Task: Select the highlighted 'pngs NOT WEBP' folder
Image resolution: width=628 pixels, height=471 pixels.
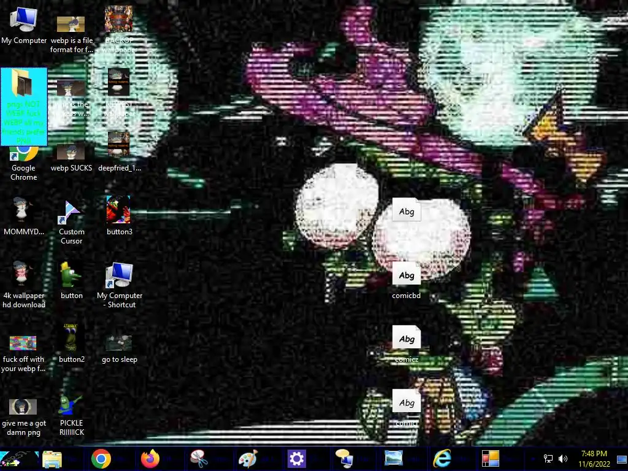Action: click(24, 107)
